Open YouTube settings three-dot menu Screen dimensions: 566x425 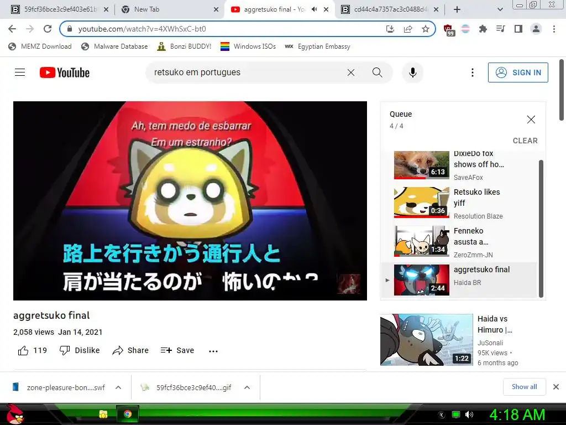472,72
